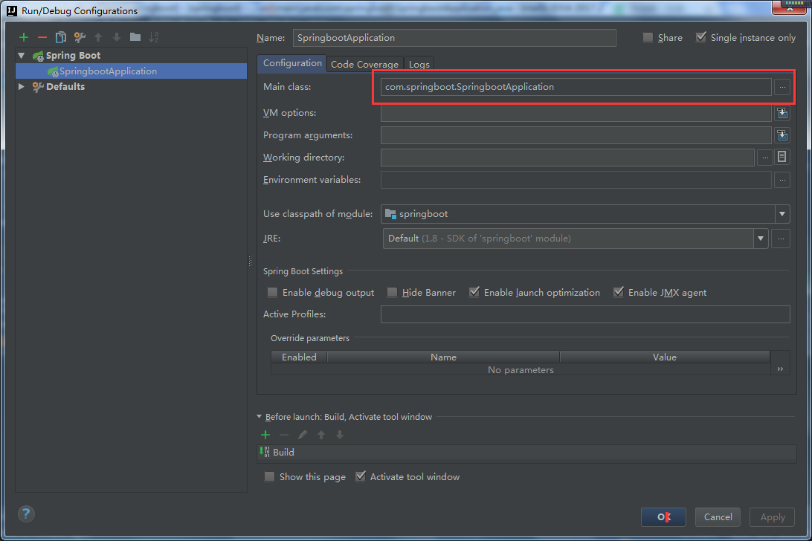This screenshot has height=541, width=812.
Task: Move the configuration down in the list toolbar
Action: tap(117, 37)
